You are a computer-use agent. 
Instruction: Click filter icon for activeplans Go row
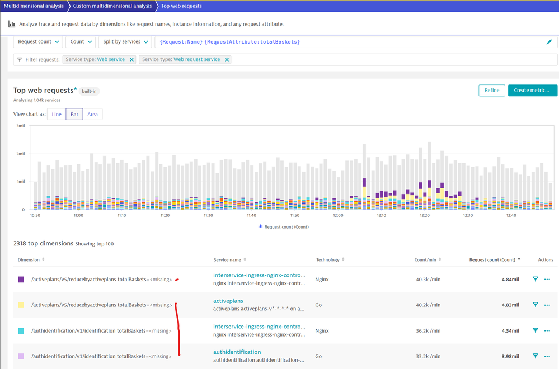point(535,305)
